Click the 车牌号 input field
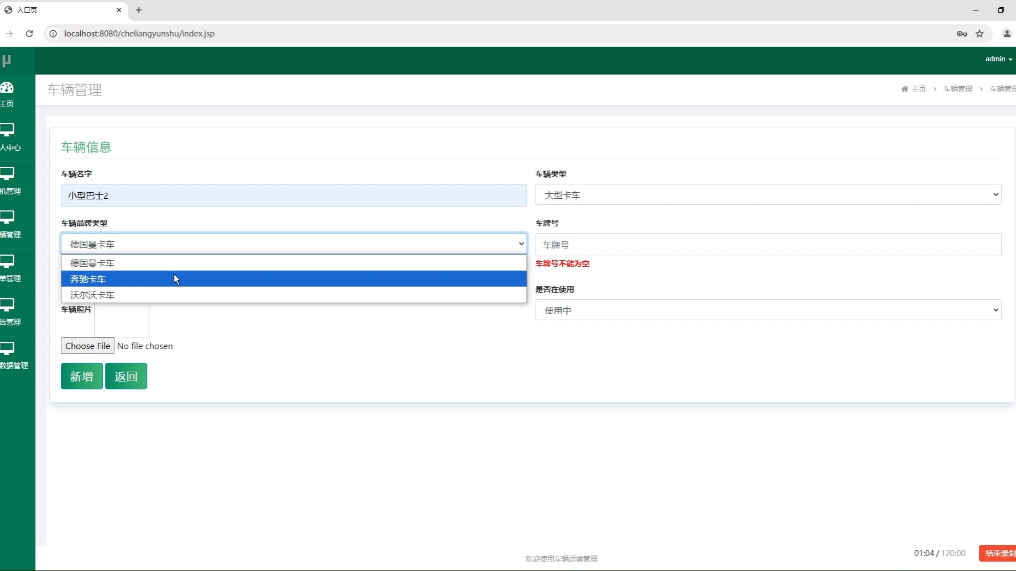This screenshot has height=571, width=1016. [x=768, y=245]
